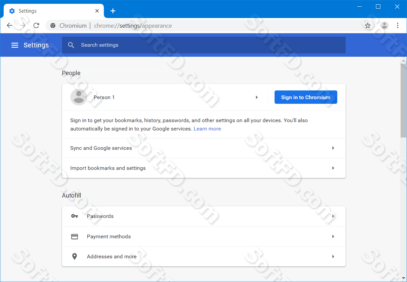Open a new tab with the plus button

pyautogui.click(x=113, y=11)
